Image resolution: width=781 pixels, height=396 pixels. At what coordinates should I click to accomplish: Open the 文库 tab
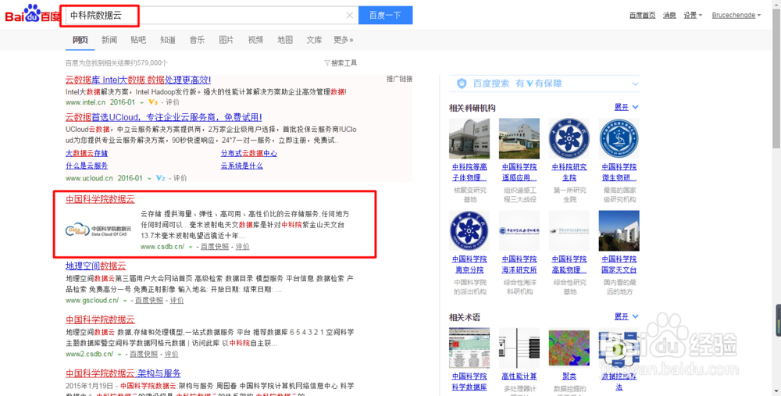tap(314, 40)
